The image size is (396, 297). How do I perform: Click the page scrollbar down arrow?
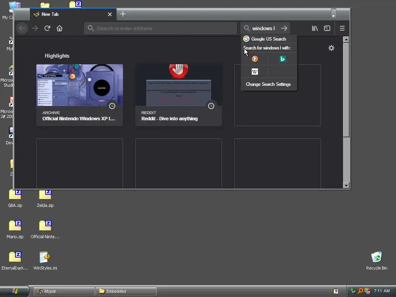coord(346,185)
